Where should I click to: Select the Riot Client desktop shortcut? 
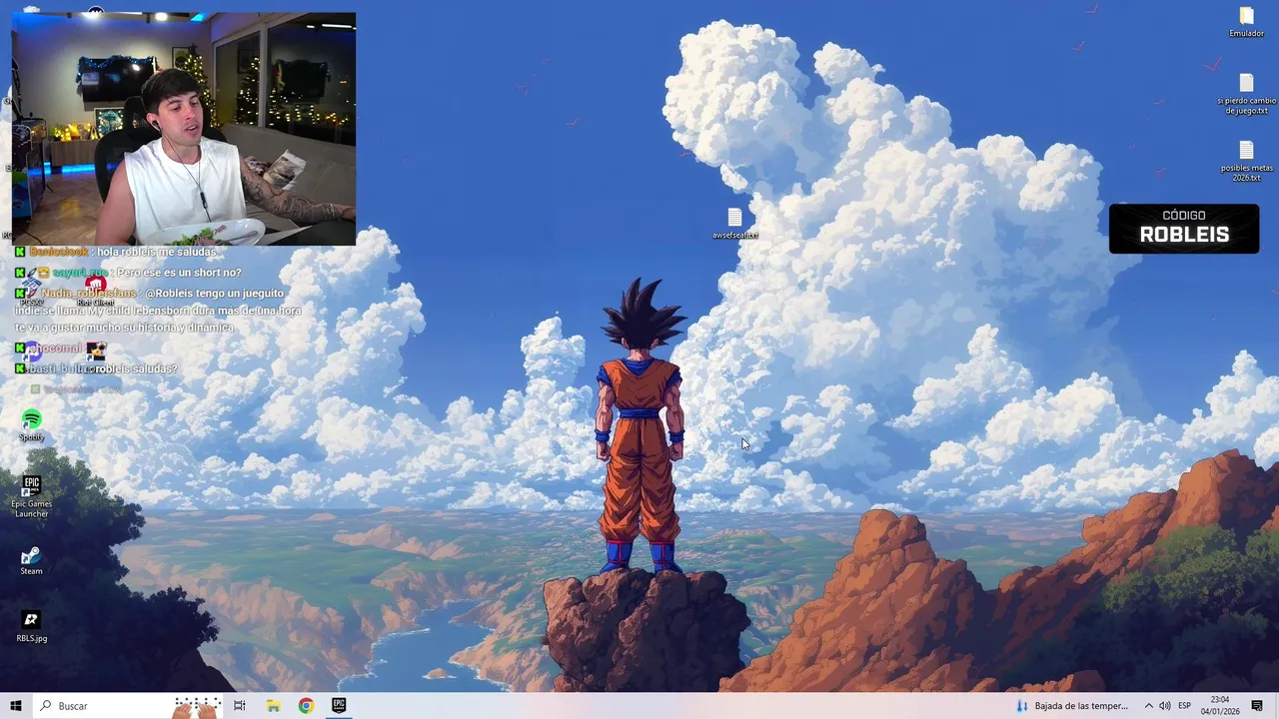click(96, 292)
